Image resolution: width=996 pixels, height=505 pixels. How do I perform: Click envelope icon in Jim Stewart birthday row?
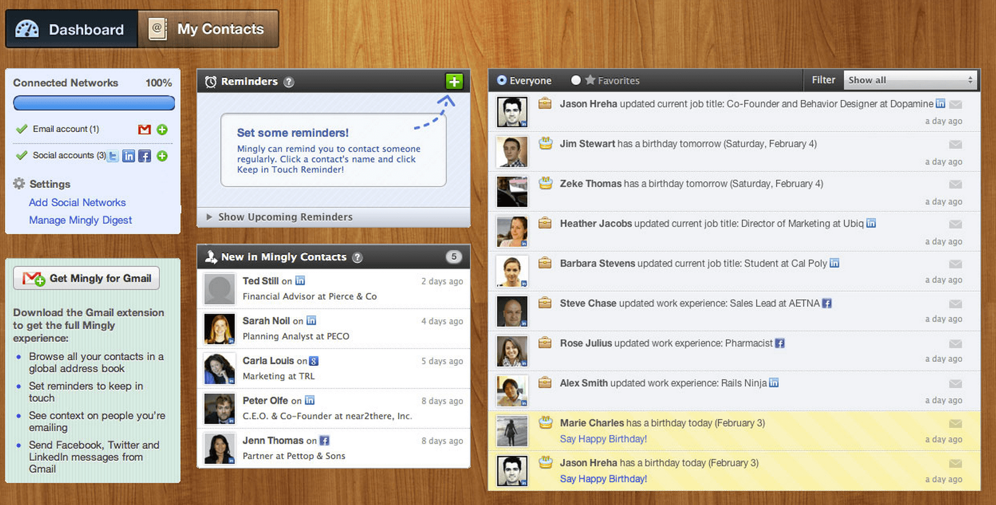click(955, 144)
